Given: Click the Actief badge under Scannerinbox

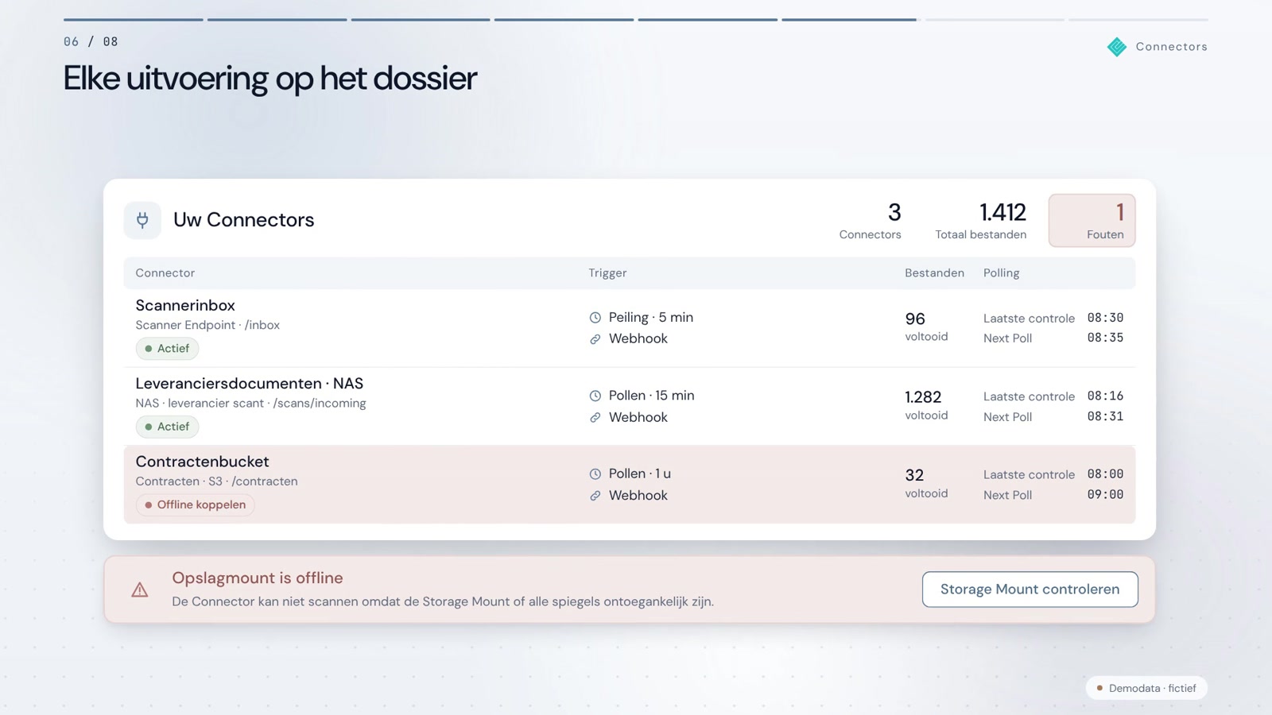Looking at the screenshot, I should point(167,349).
